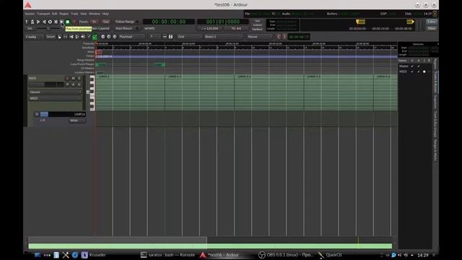
Task: Click the third zoom icon in edit toolbar
Action: point(115,37)
